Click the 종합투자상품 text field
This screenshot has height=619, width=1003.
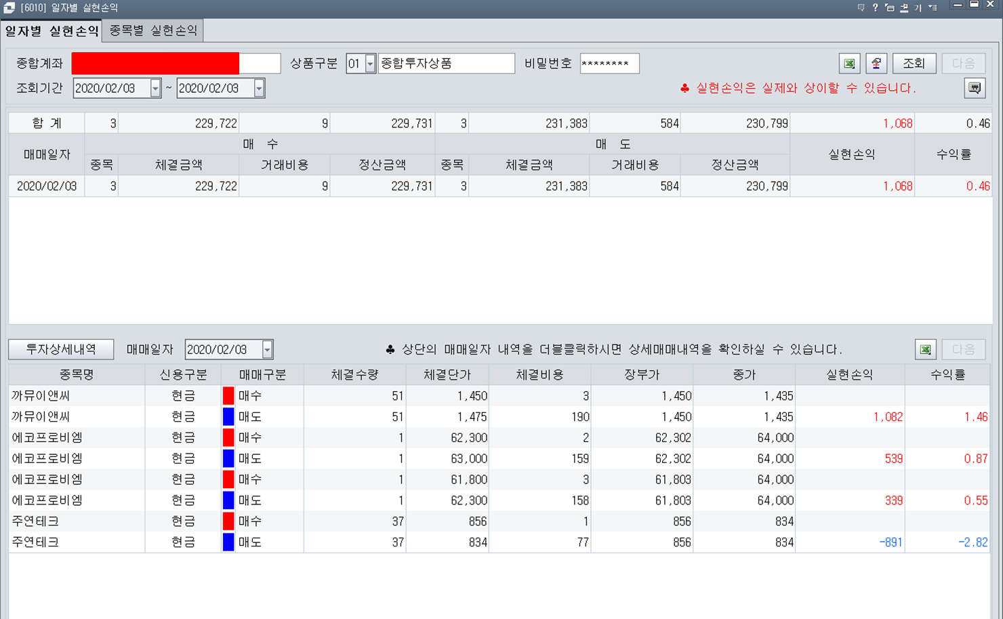(446, 64)
